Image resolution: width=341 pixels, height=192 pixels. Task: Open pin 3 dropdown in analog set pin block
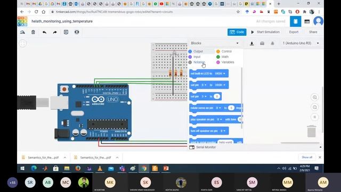click(x=204, y=97)
